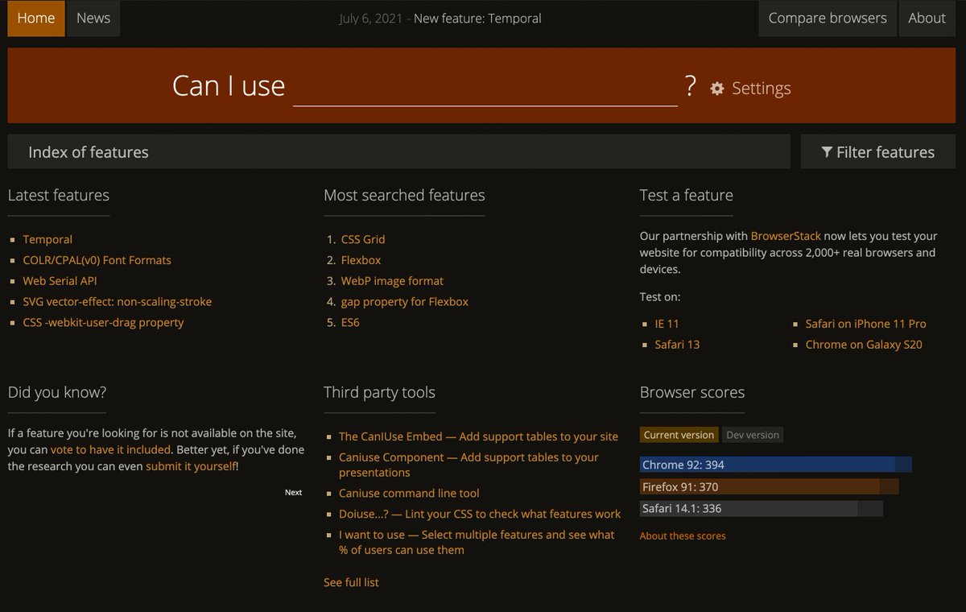Click the 'Browser scores' heading

(692, 392)
